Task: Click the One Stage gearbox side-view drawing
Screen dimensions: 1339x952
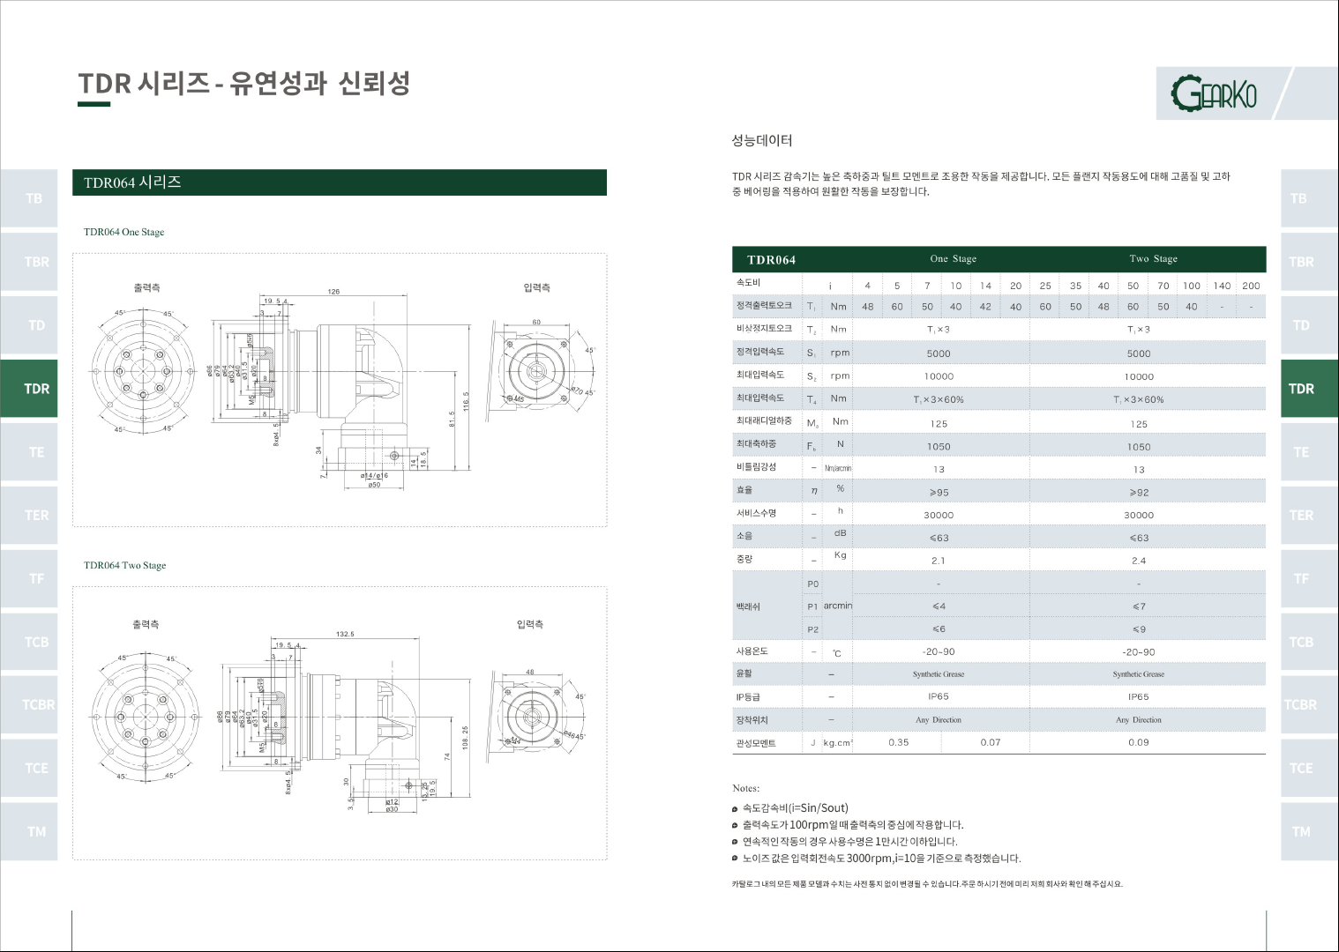Action: 340,388
